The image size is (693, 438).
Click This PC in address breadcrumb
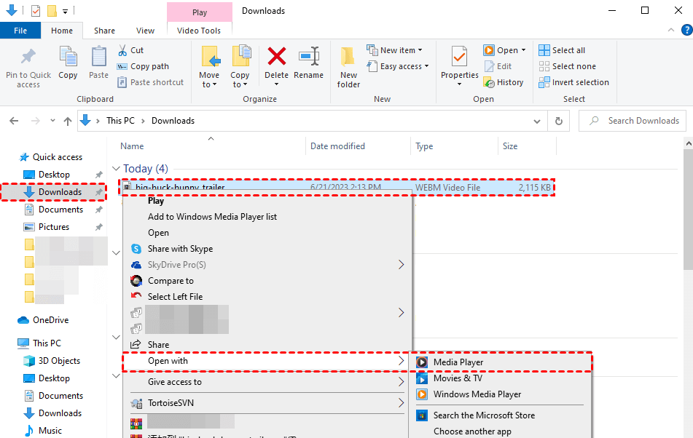(120, 121)
